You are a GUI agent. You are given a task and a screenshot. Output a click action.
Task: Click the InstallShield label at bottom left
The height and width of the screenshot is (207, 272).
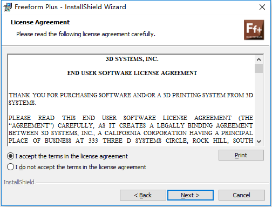19,182
